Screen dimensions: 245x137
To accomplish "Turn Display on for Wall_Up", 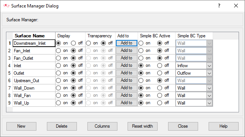I will click(58, 103).
